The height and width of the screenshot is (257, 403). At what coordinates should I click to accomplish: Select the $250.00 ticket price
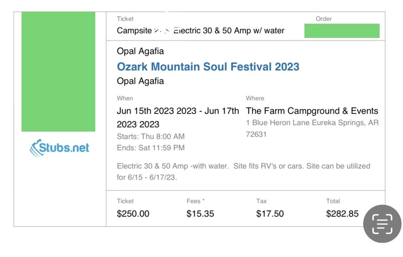133,214
